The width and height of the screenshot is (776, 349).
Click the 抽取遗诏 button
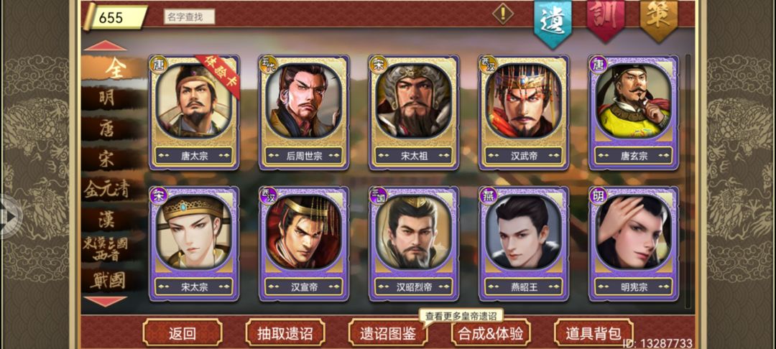coord(285,332)
